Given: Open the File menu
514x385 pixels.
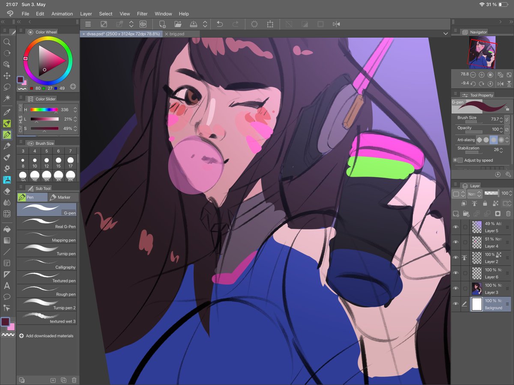Looking at the screenshot, I should [26, 14].
